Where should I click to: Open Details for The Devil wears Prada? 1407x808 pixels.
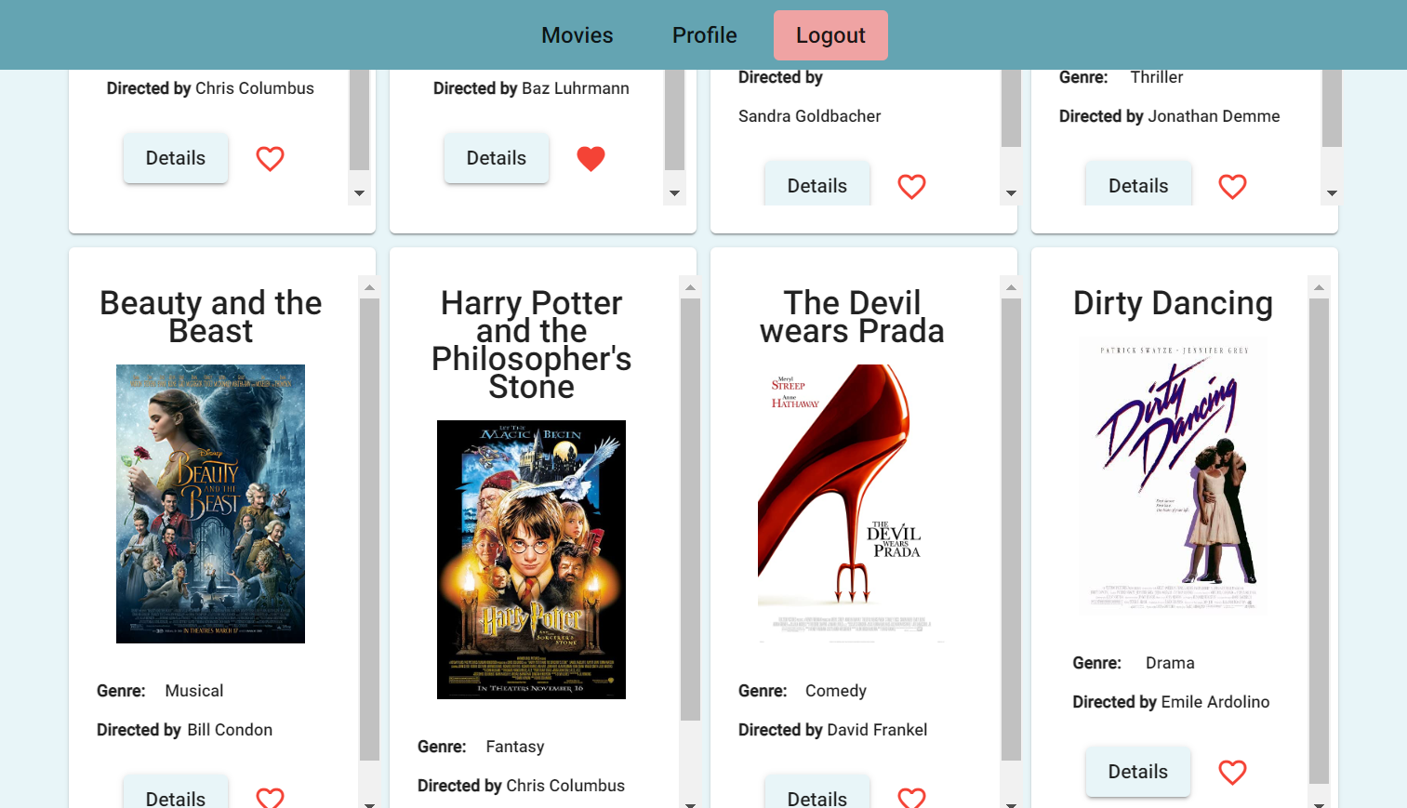pos(817,792)
